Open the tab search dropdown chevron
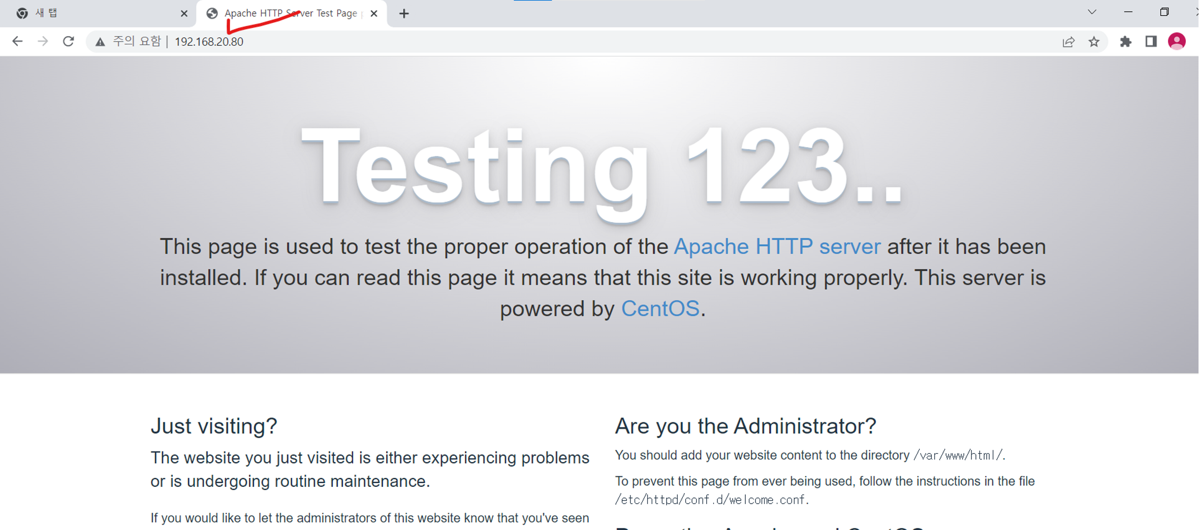Screen dimensions: 1199x530 point(1092,12)
